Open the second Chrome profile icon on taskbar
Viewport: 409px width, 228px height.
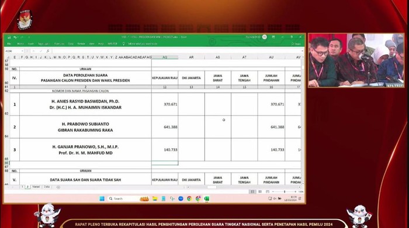coord(198,199)
